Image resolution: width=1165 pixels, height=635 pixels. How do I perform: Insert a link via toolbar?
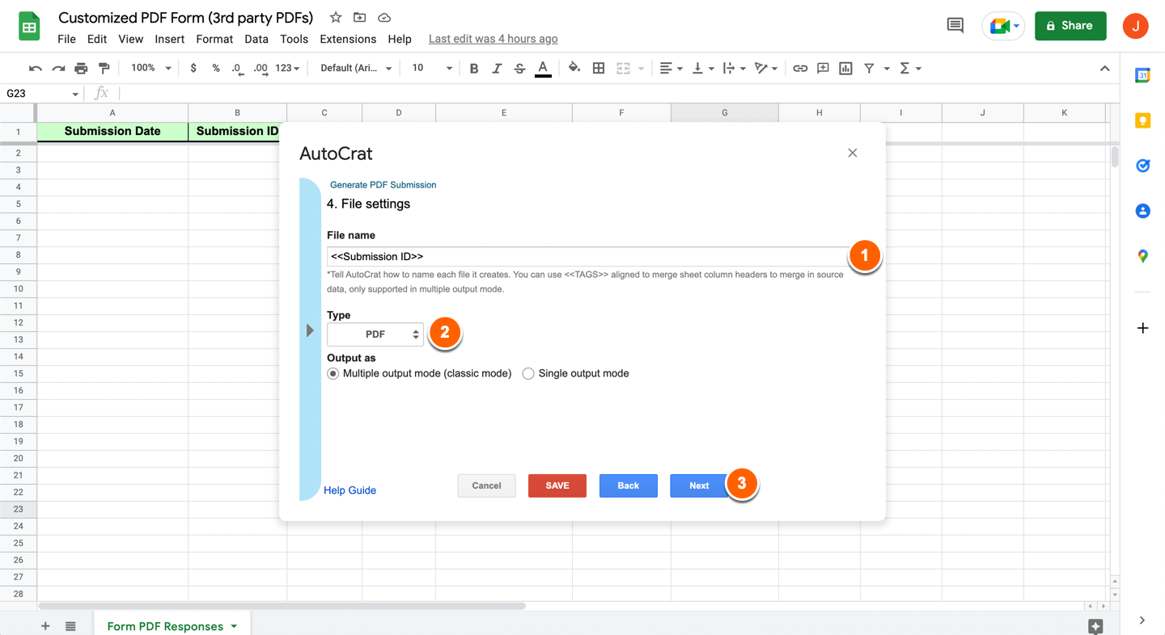800,69
